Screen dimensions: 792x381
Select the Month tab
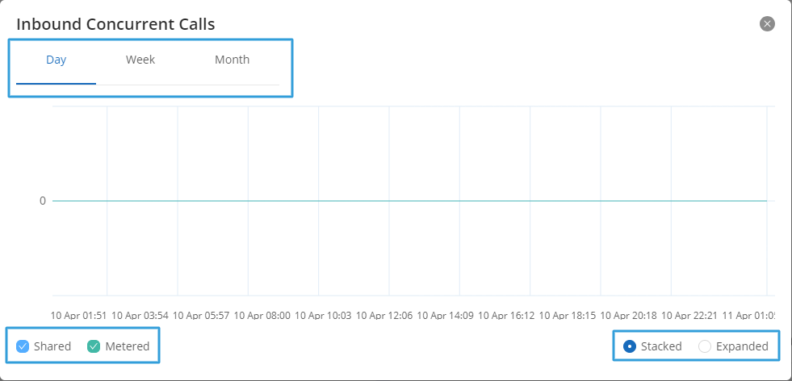[232, 60]
